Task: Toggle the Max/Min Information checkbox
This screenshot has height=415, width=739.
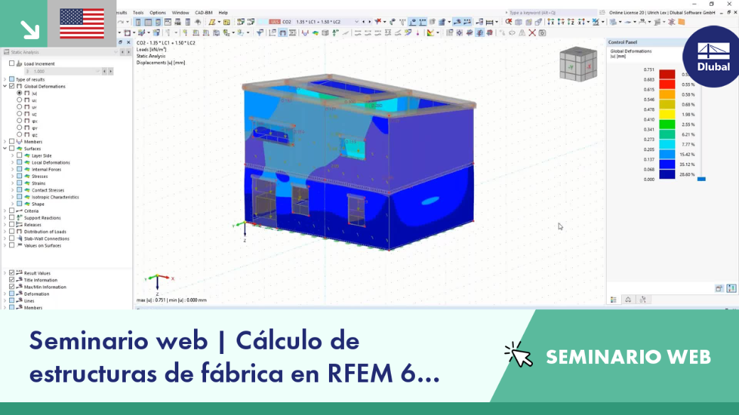Action: click(x=12, y=287)
